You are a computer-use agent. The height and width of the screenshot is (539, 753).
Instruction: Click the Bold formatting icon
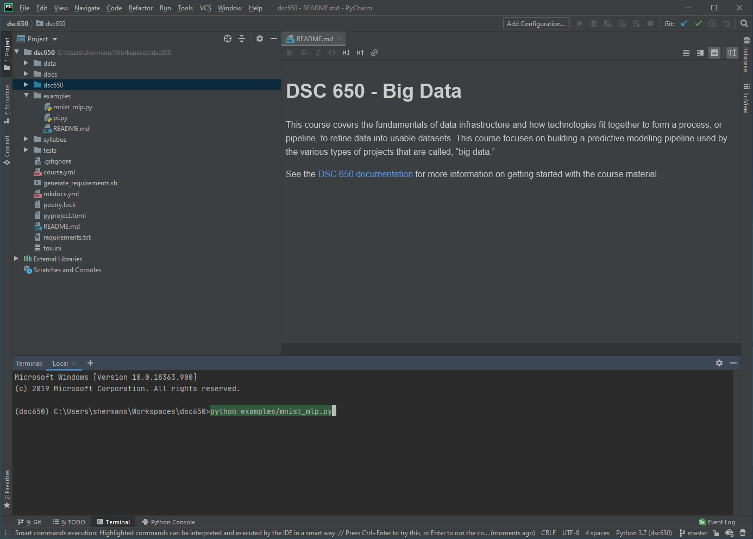point(290,53)
